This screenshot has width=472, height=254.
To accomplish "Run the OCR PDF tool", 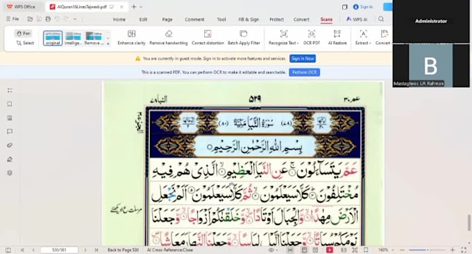I will [x=312, y=37].
